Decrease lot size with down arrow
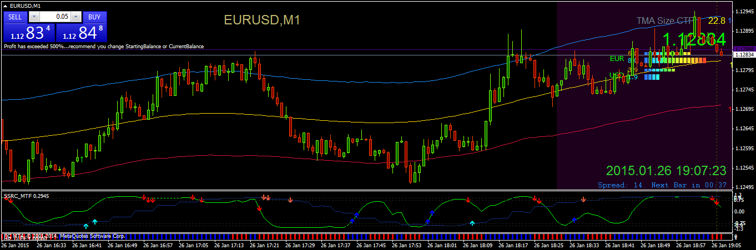 click(33, 17)
